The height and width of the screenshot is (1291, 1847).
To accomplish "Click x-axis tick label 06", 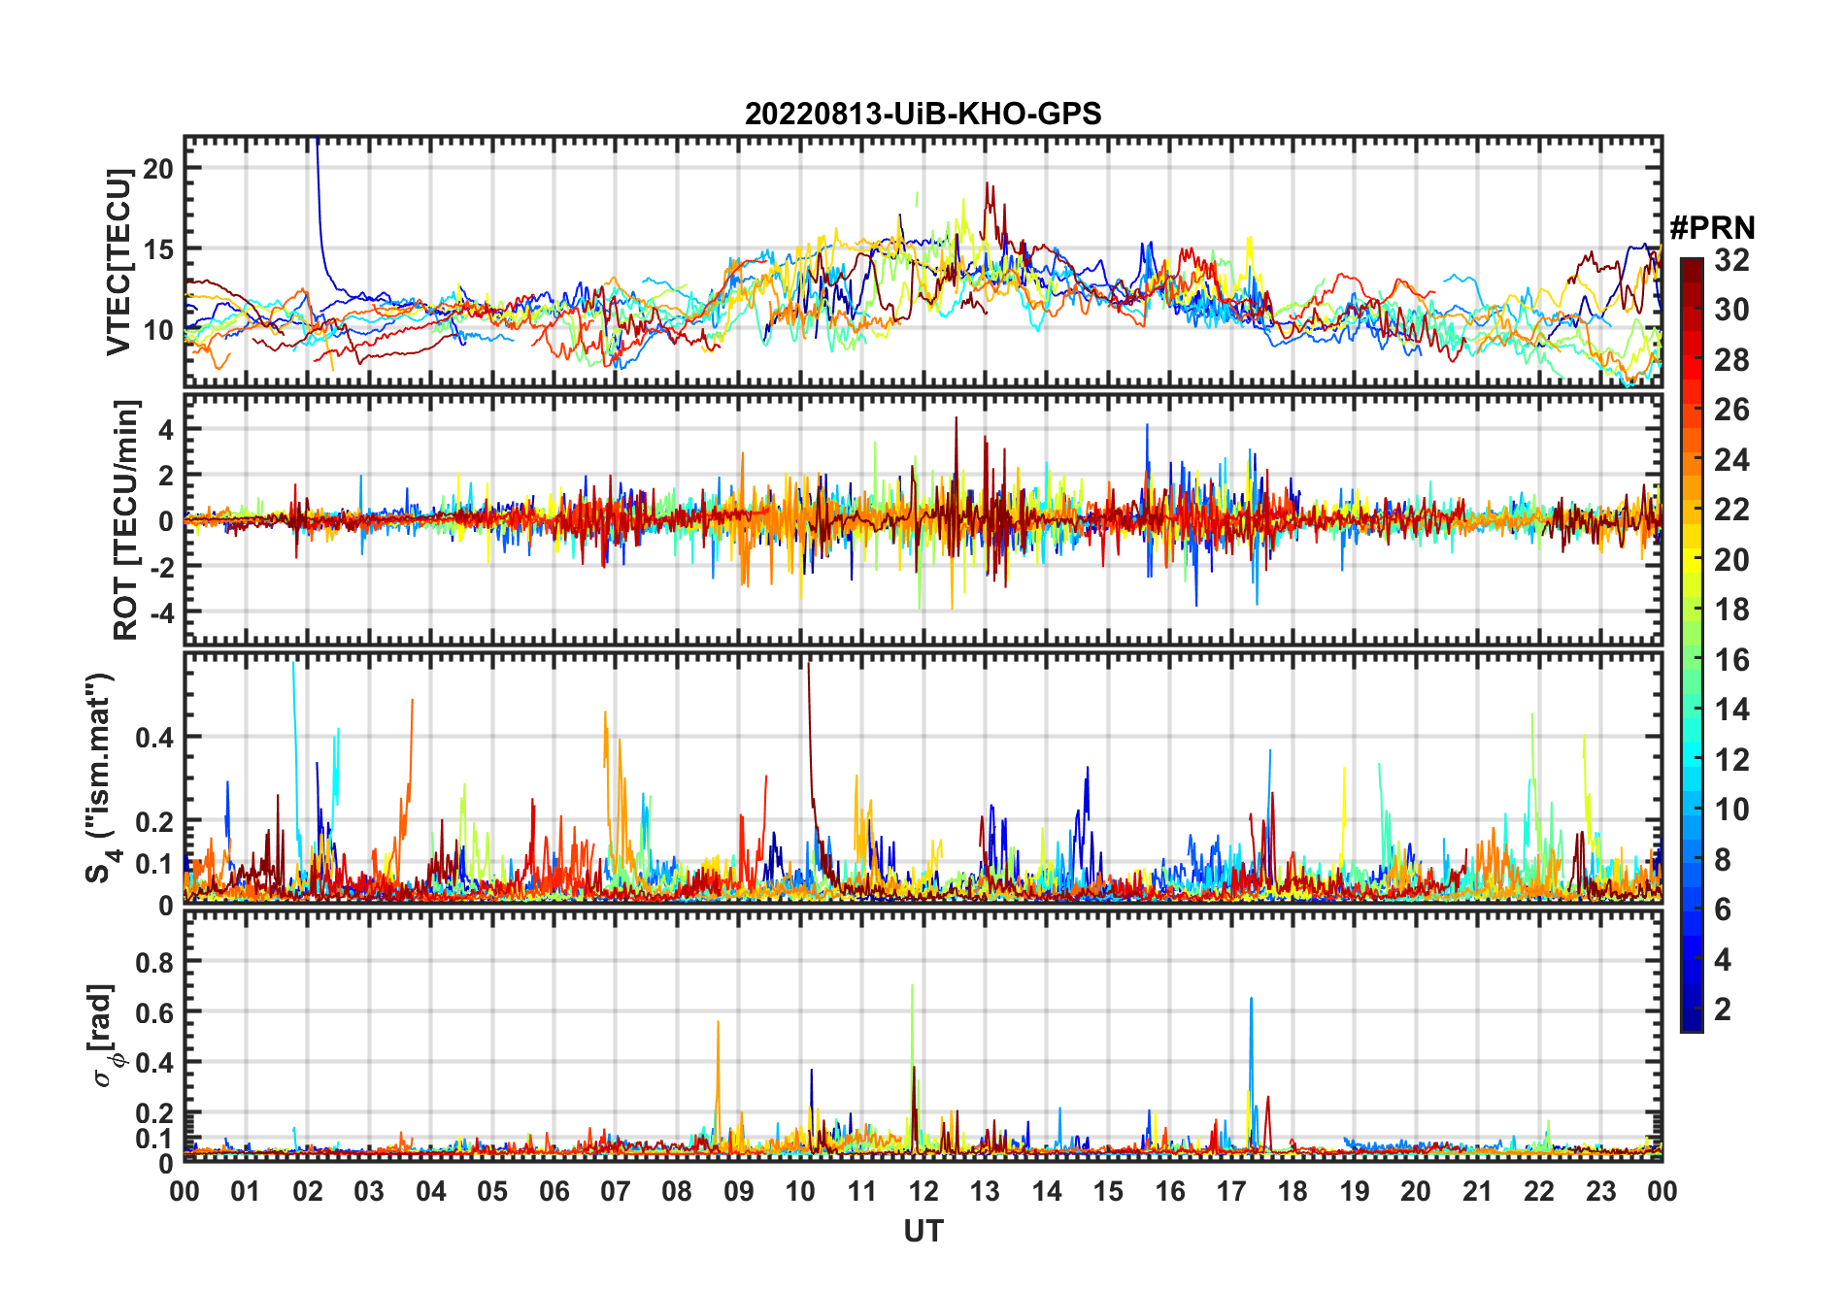I will pos(554,1191).
